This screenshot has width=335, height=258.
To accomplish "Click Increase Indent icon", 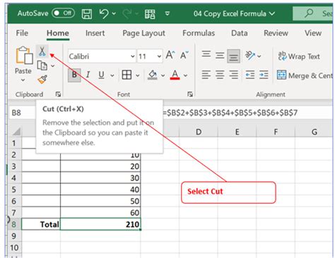I will 264,75.
